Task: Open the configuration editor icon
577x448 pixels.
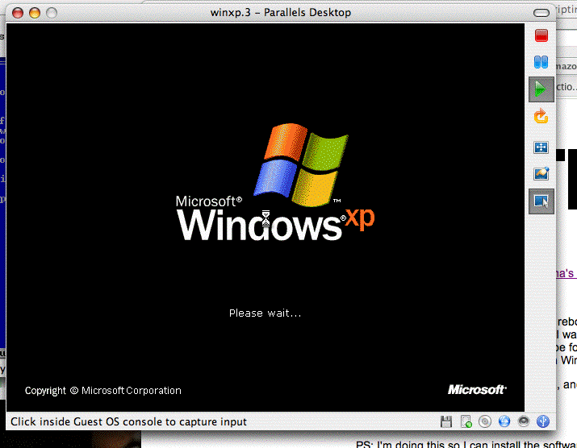Action: click(541, 173)
